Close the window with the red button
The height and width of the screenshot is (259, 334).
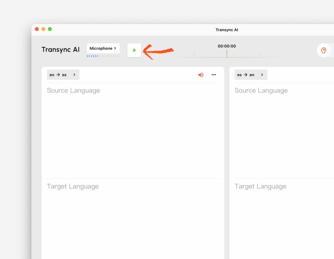pyautogui.click(x=37, y=29)
